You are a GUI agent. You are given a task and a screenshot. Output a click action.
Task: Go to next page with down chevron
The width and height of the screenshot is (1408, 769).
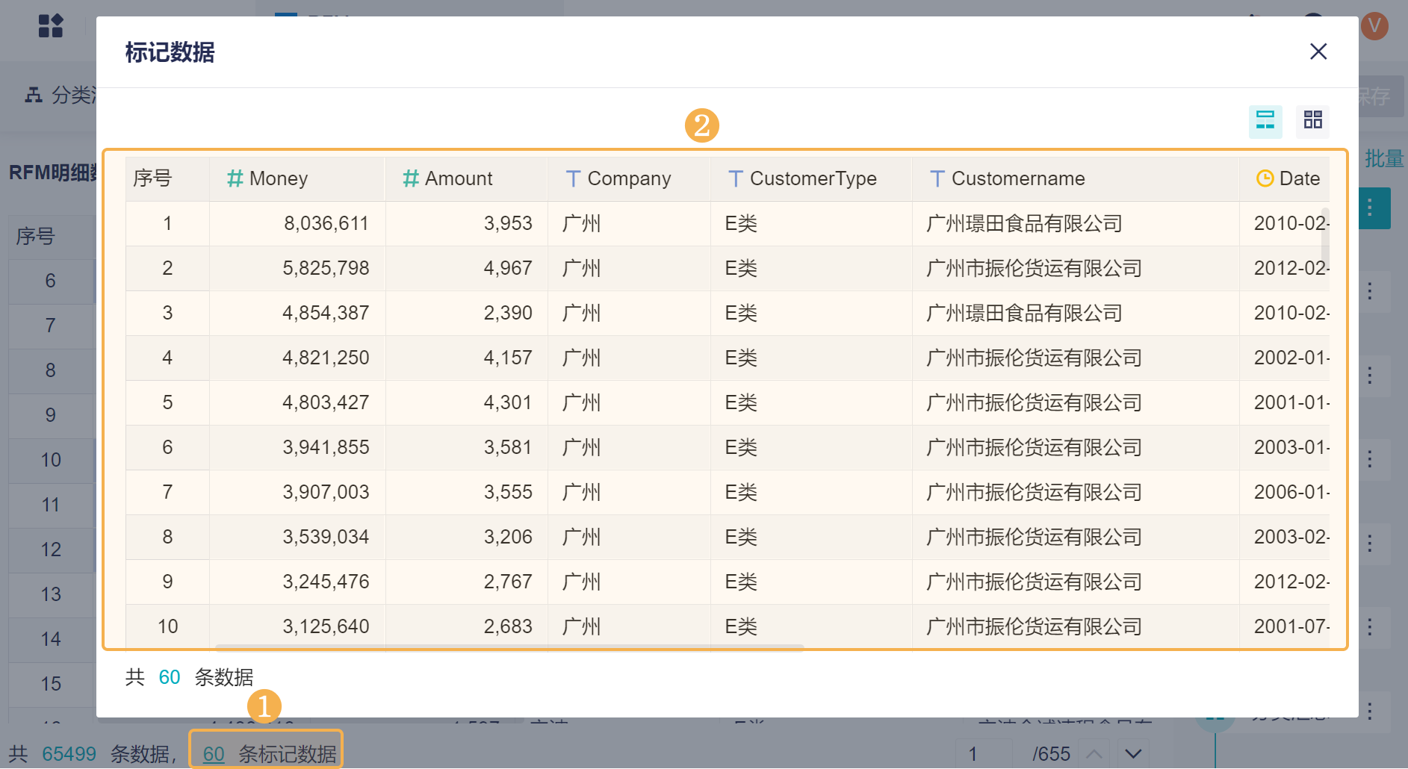tap(1132, 754)
